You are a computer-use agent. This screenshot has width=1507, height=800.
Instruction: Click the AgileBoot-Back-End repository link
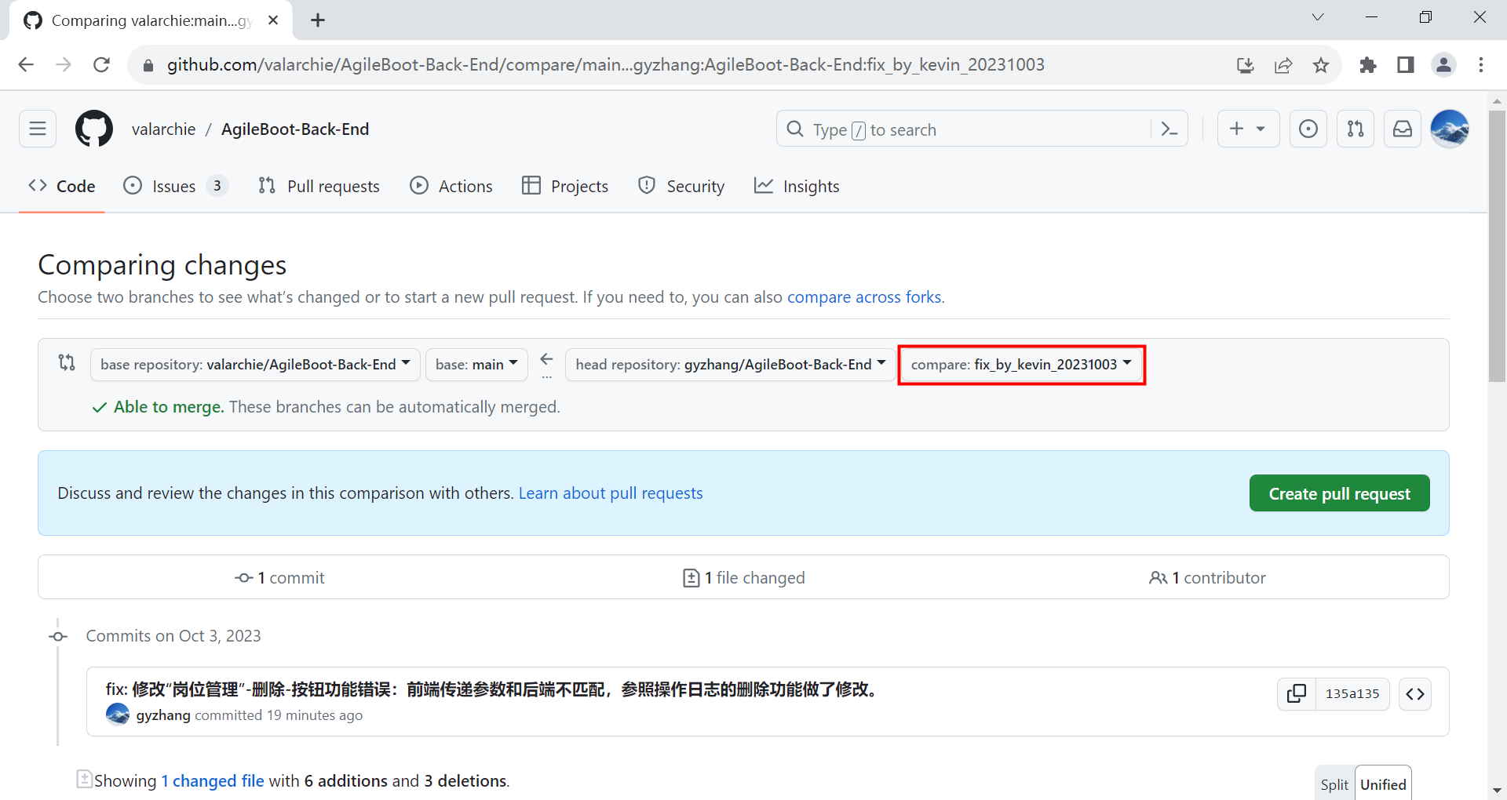[295, 129]
